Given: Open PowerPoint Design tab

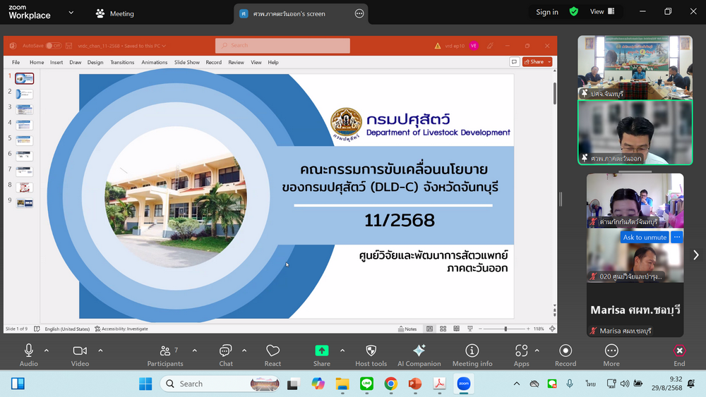Looking at the screenshot, I should click(95, 63).
